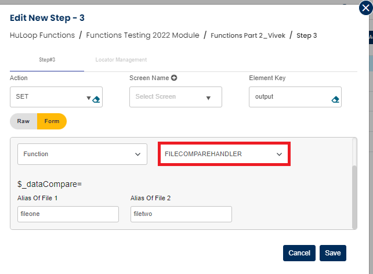Focus the Alias Of File 2 field
373x274 pixels.
[x=181, y=214]
